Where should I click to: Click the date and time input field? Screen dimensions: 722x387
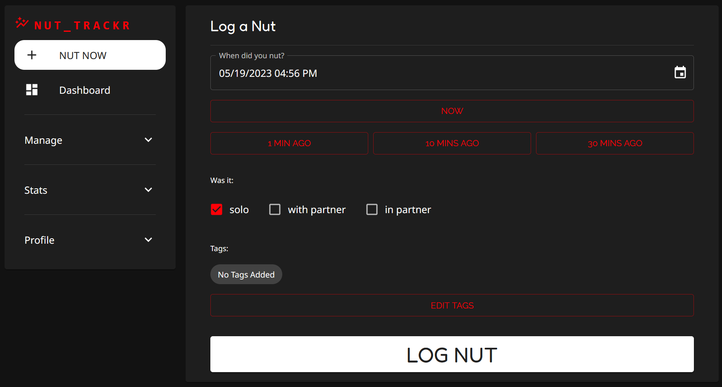coord(452,73)
